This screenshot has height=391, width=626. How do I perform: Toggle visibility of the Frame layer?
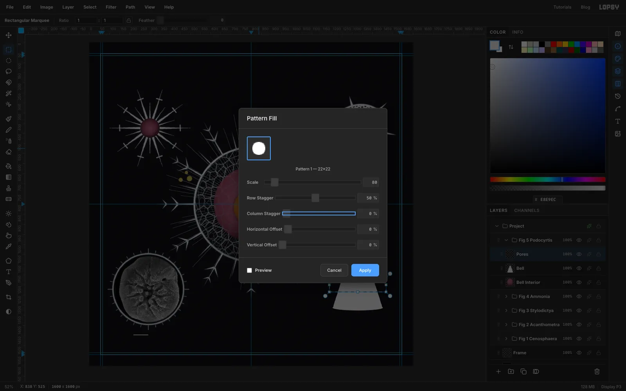click(x=579, y=353)
